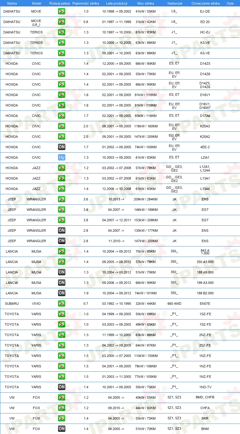Click petrol icon in Wrangler ERB row
The height and width of the screenshot is (434, 240).
[x=62, y=199]
